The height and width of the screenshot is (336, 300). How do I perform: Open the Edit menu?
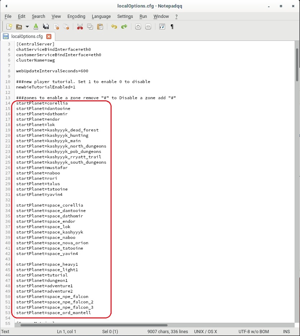22,16
